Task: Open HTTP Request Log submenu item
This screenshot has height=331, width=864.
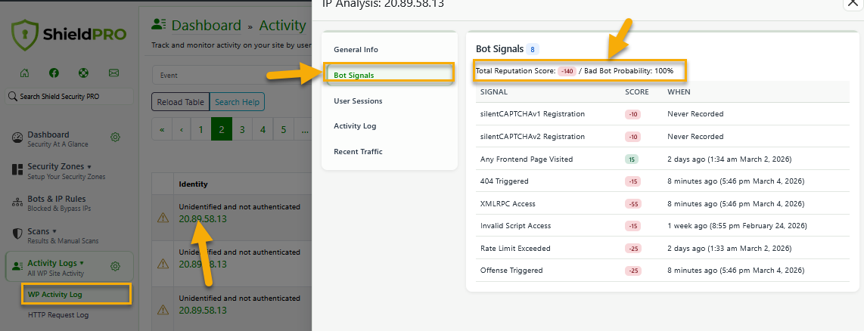Action: coord(57,315)
